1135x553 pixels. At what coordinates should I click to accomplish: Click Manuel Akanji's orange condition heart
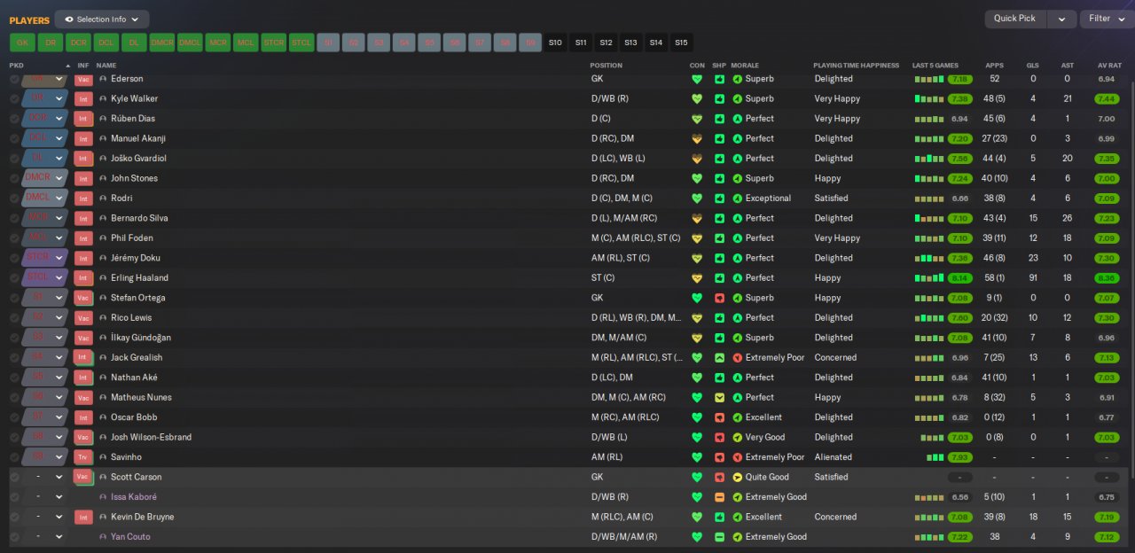coord(697,138)
